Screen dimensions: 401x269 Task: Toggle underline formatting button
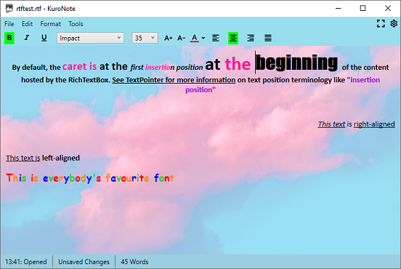(44, 38)
